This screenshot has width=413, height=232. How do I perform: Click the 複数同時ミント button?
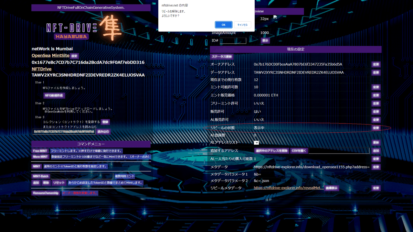(125, 176)
